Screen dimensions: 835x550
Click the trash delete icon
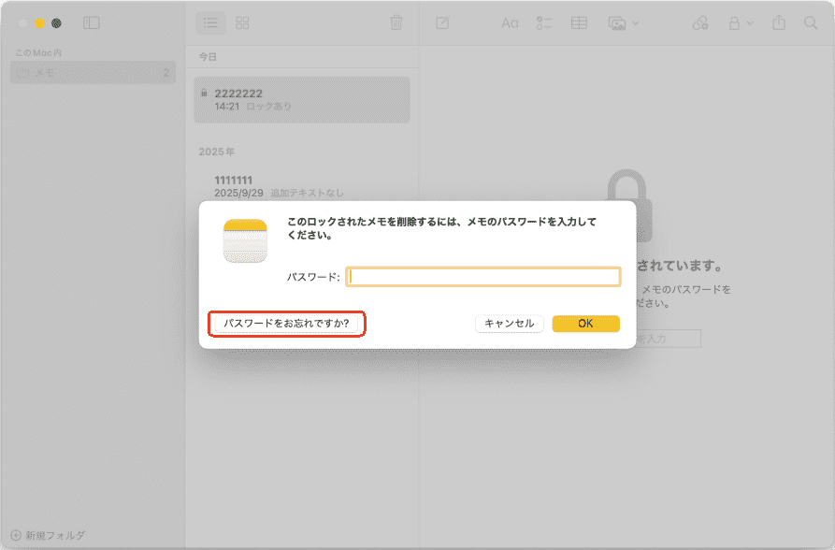(396, 22)
